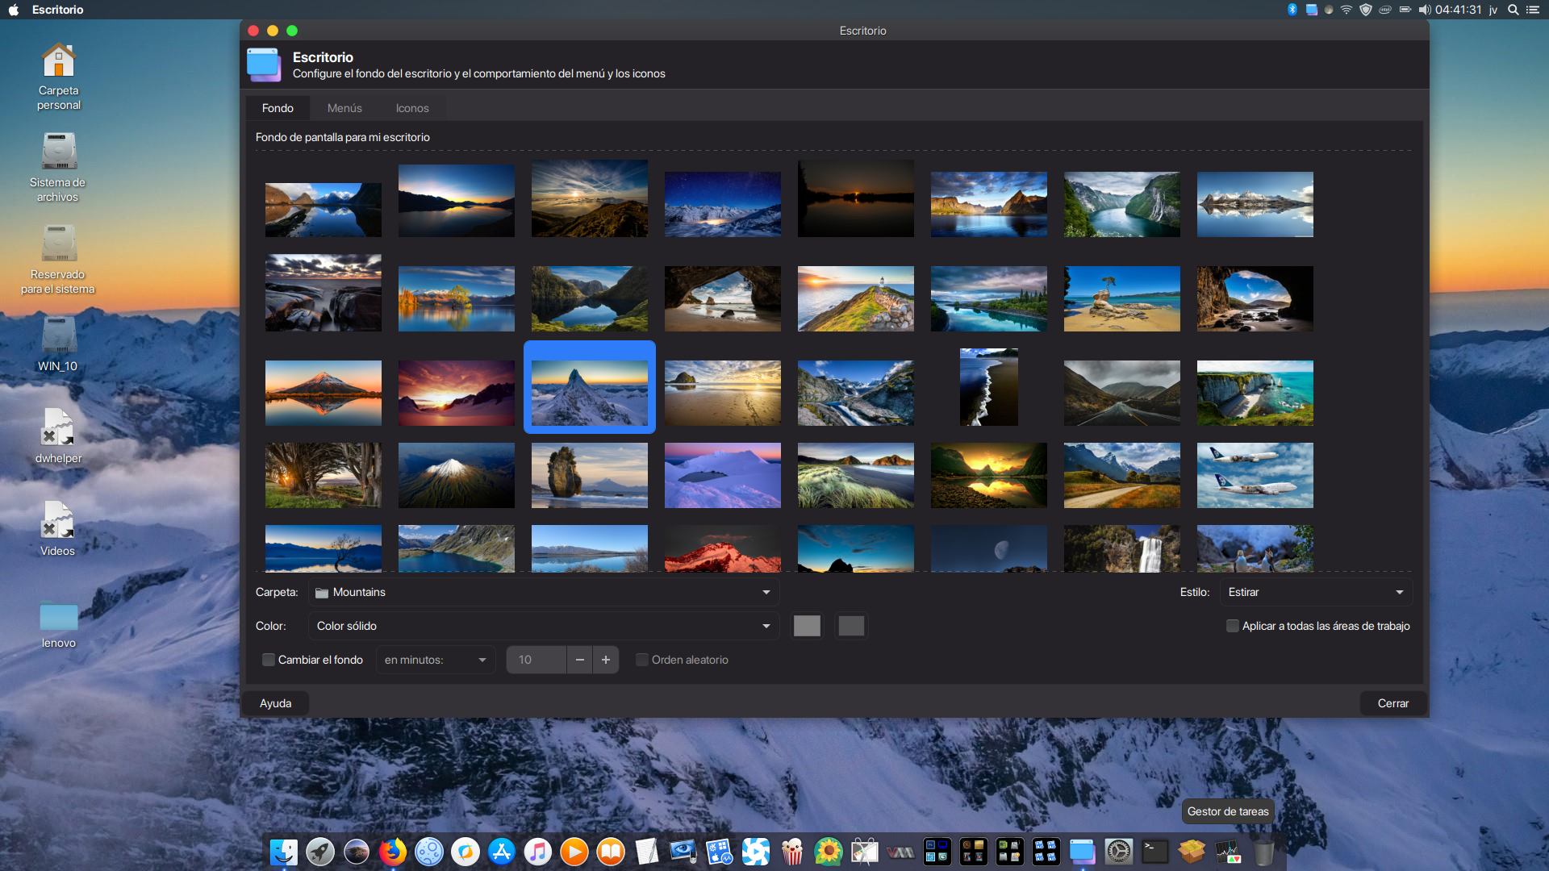Select the Videos shortcut on the desktop
The image size is (1549, 871).
[x=58, y=529]
